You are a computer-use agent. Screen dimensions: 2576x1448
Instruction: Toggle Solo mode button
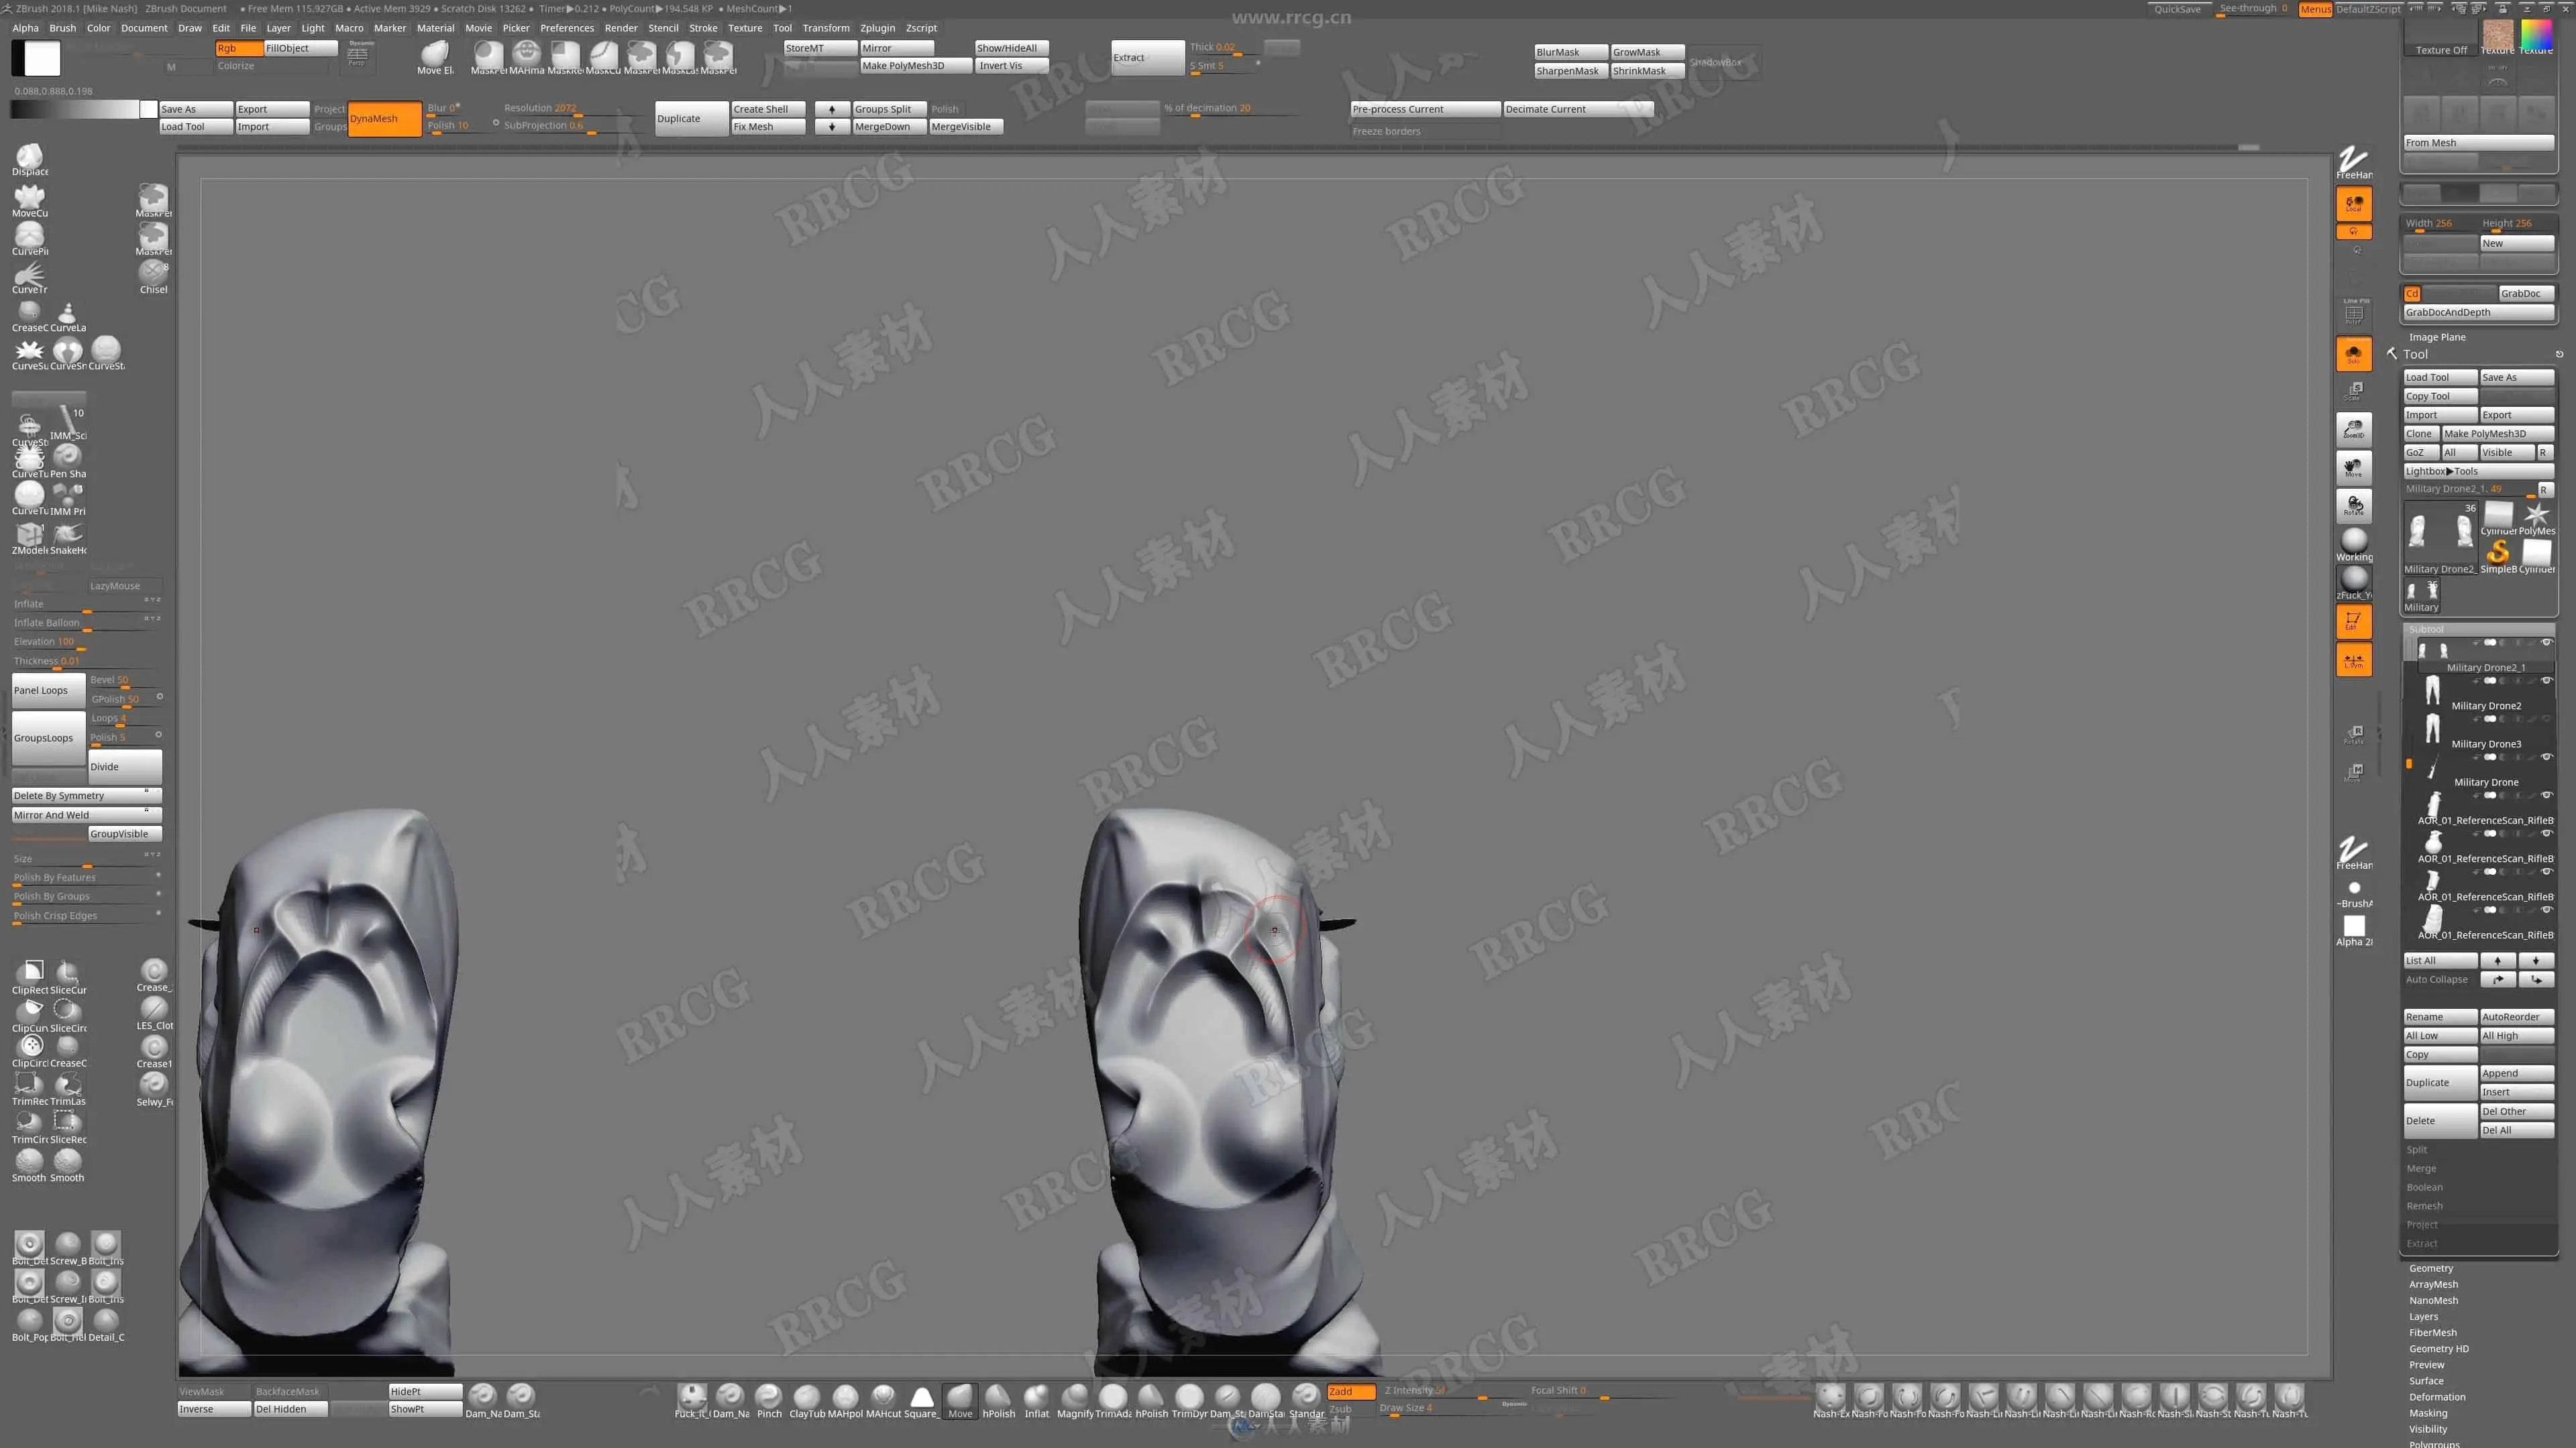(x=2353, y=354)
